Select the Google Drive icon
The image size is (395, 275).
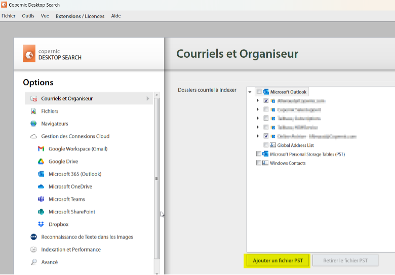click(41, 162)
